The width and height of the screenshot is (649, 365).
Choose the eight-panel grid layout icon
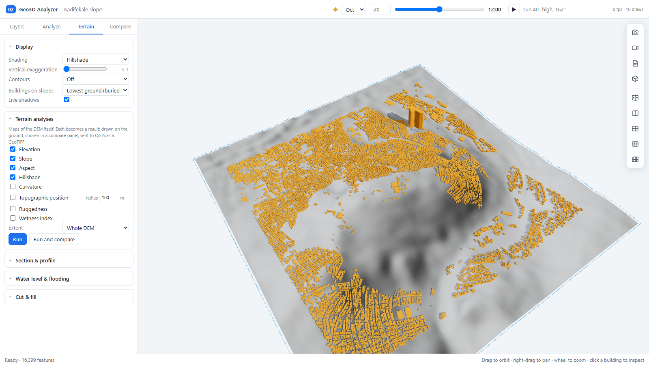click(x=635, y=159)
